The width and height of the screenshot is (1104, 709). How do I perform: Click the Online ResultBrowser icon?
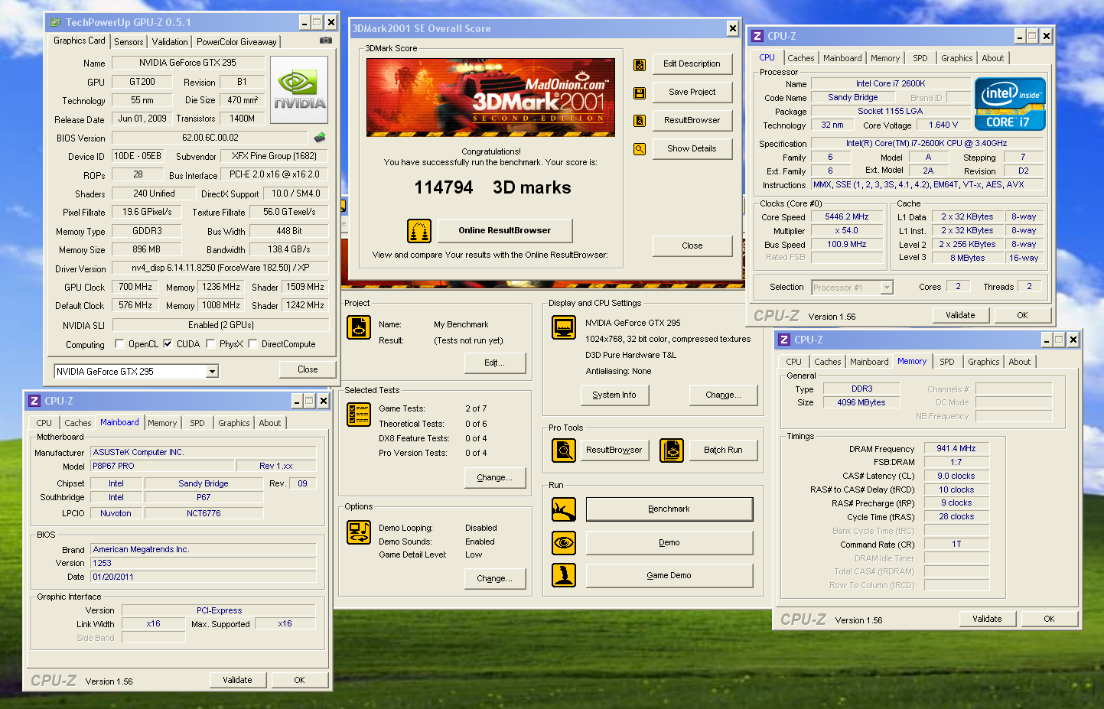click(x=418, y=230)
